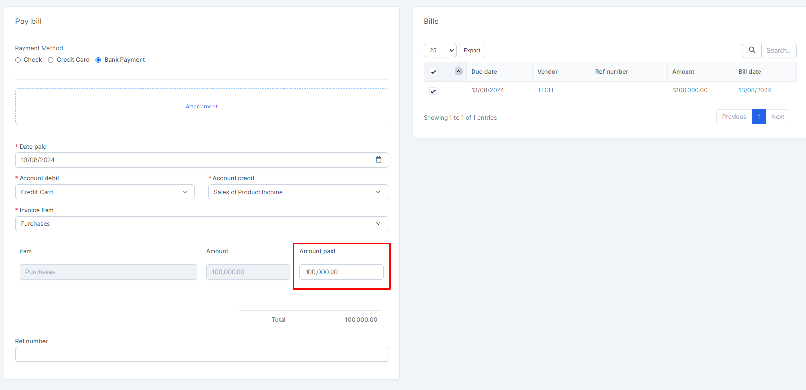Go to the Next bills page

[778, 117]
